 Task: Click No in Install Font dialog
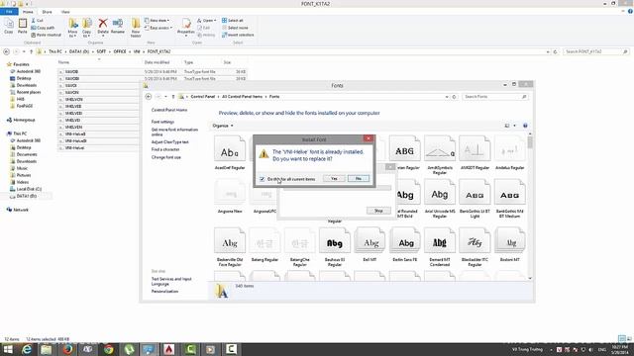click(x=359, y=178)
